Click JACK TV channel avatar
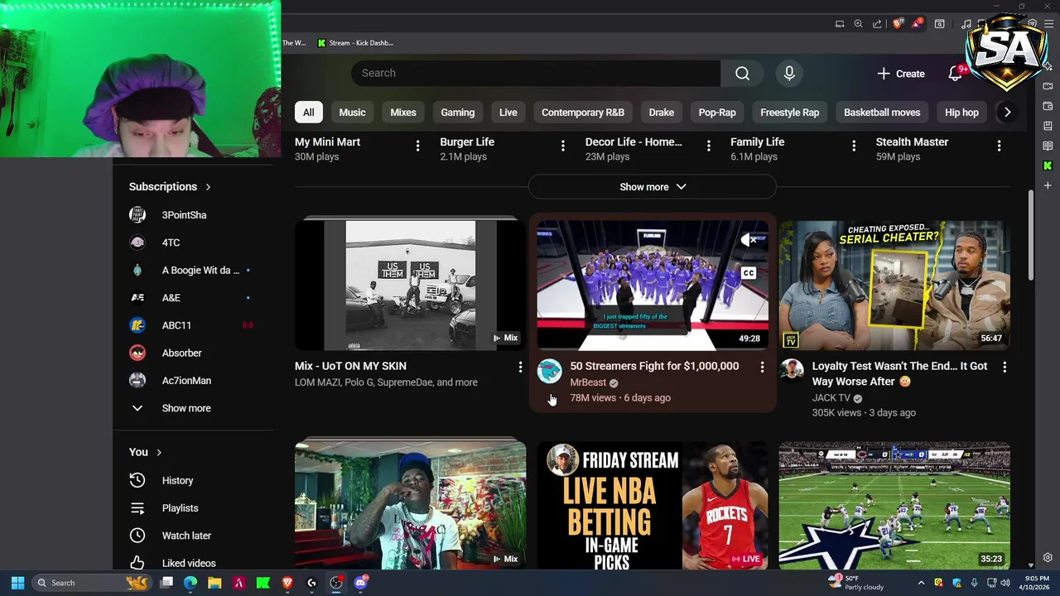This screenshot has width=1060, height=596. click(792, 372)
